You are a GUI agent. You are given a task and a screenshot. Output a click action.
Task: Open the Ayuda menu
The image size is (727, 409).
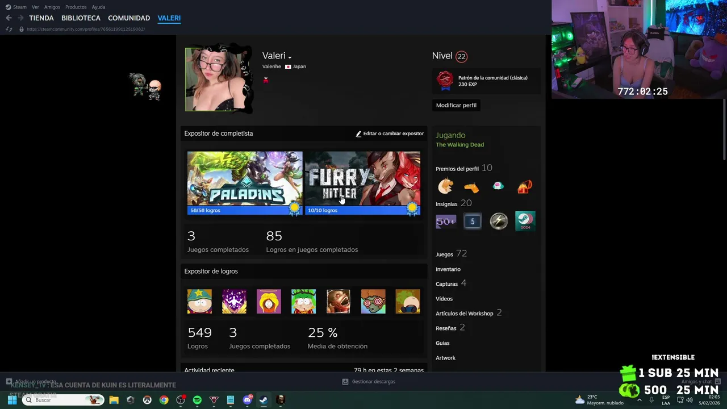[98, 7]
